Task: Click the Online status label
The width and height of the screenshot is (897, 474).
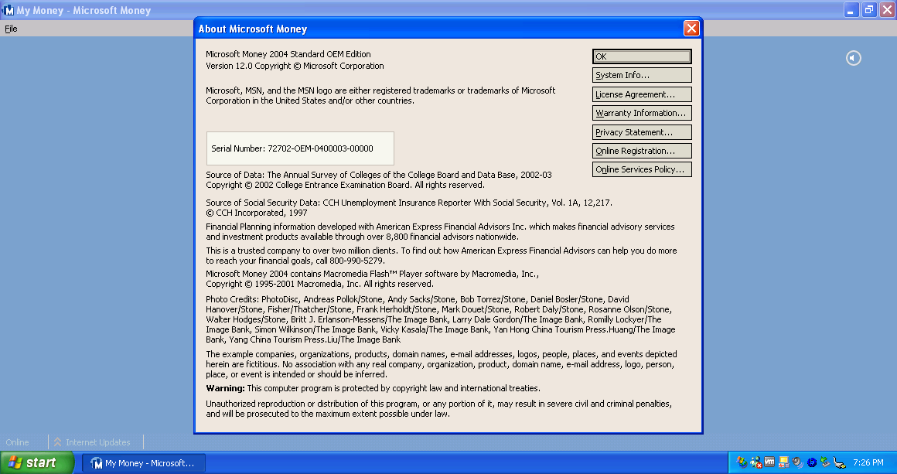Action: (x=17, y=442)
